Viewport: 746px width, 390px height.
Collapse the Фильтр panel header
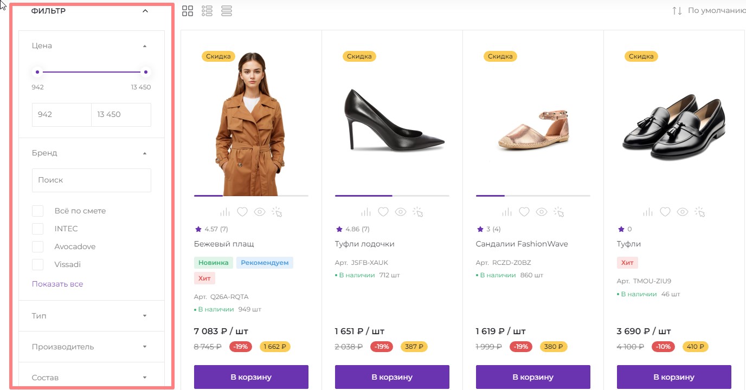pos(145,11)
